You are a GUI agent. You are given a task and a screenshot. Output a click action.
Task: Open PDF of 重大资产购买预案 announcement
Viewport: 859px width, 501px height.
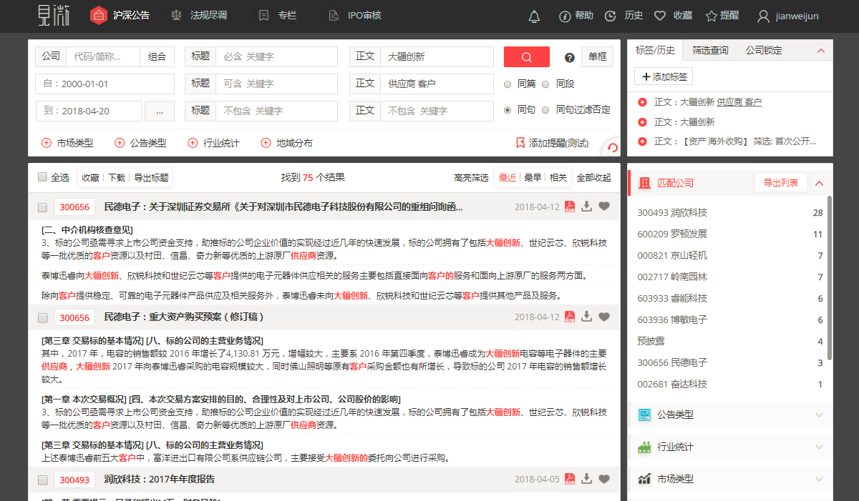pos(570,317)
